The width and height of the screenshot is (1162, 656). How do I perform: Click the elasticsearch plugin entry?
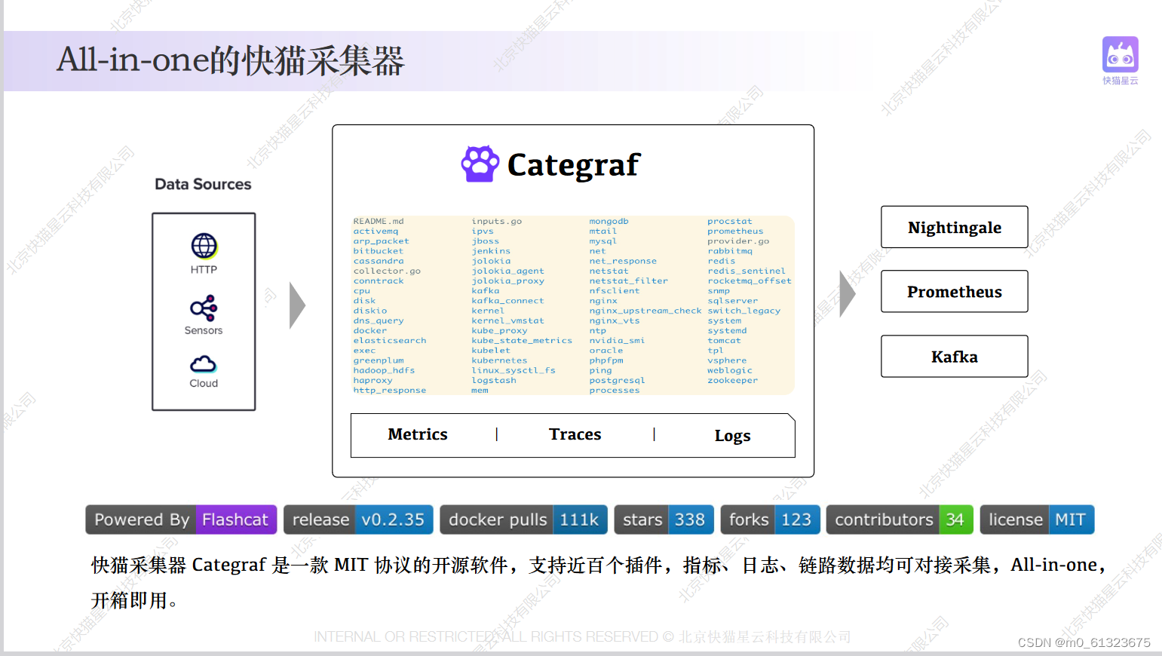(x=390, y=341)
